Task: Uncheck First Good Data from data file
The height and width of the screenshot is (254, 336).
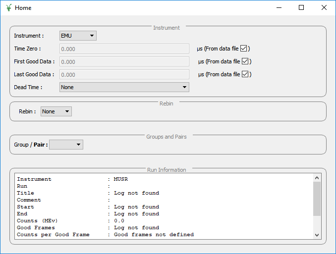Action: 245,61
